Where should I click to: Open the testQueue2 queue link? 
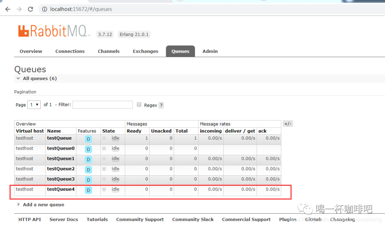tap(61, 169)
